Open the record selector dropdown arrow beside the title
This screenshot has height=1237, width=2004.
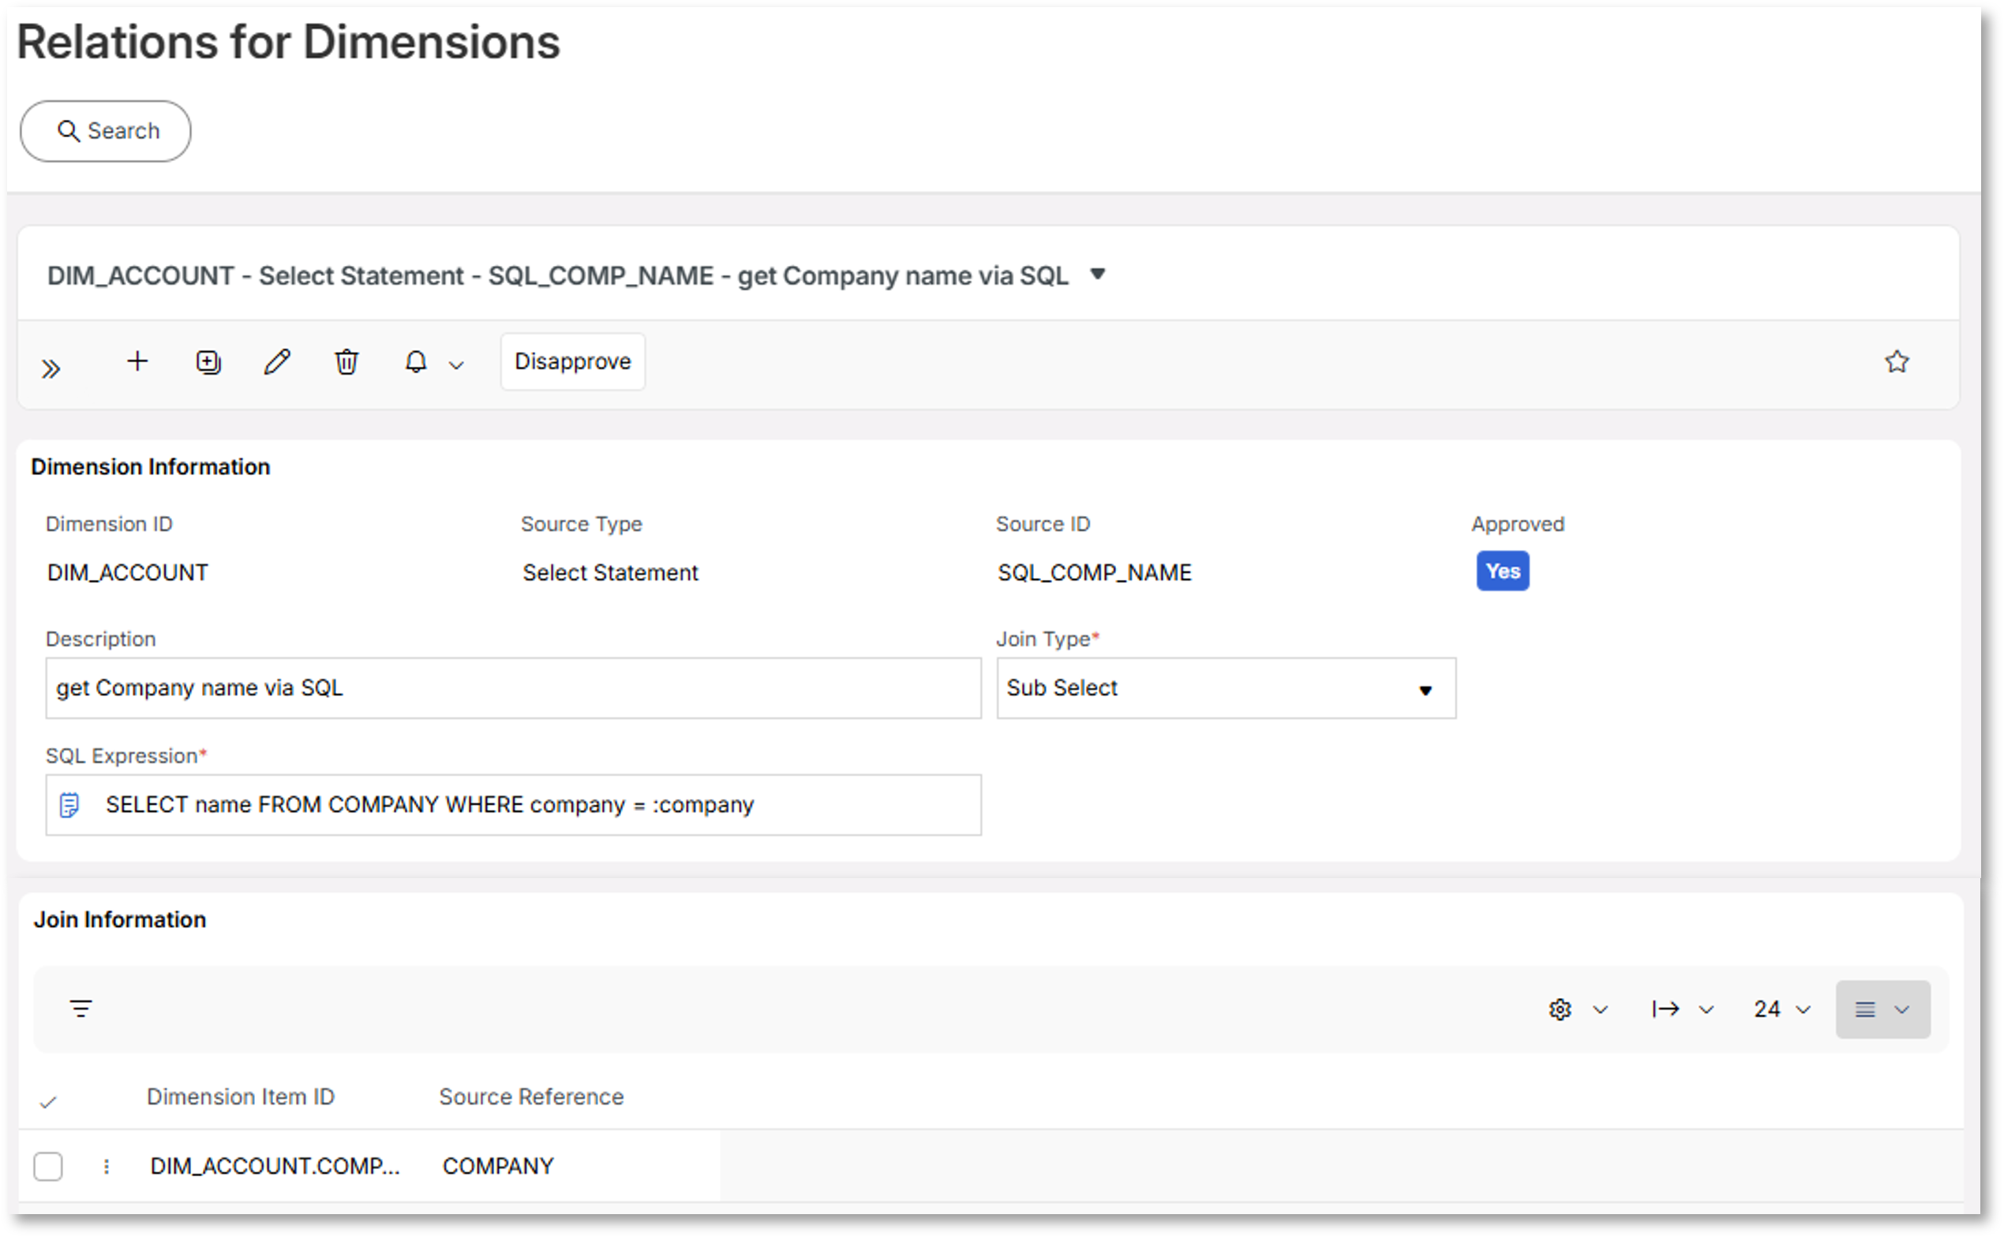1098,274
